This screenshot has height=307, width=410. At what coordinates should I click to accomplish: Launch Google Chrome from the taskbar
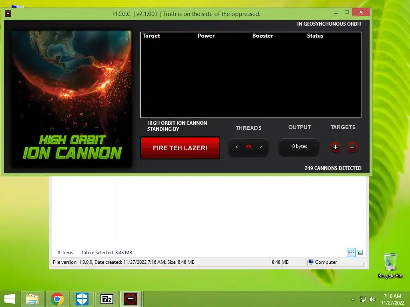pyautogui.click(x=57, y=299)
